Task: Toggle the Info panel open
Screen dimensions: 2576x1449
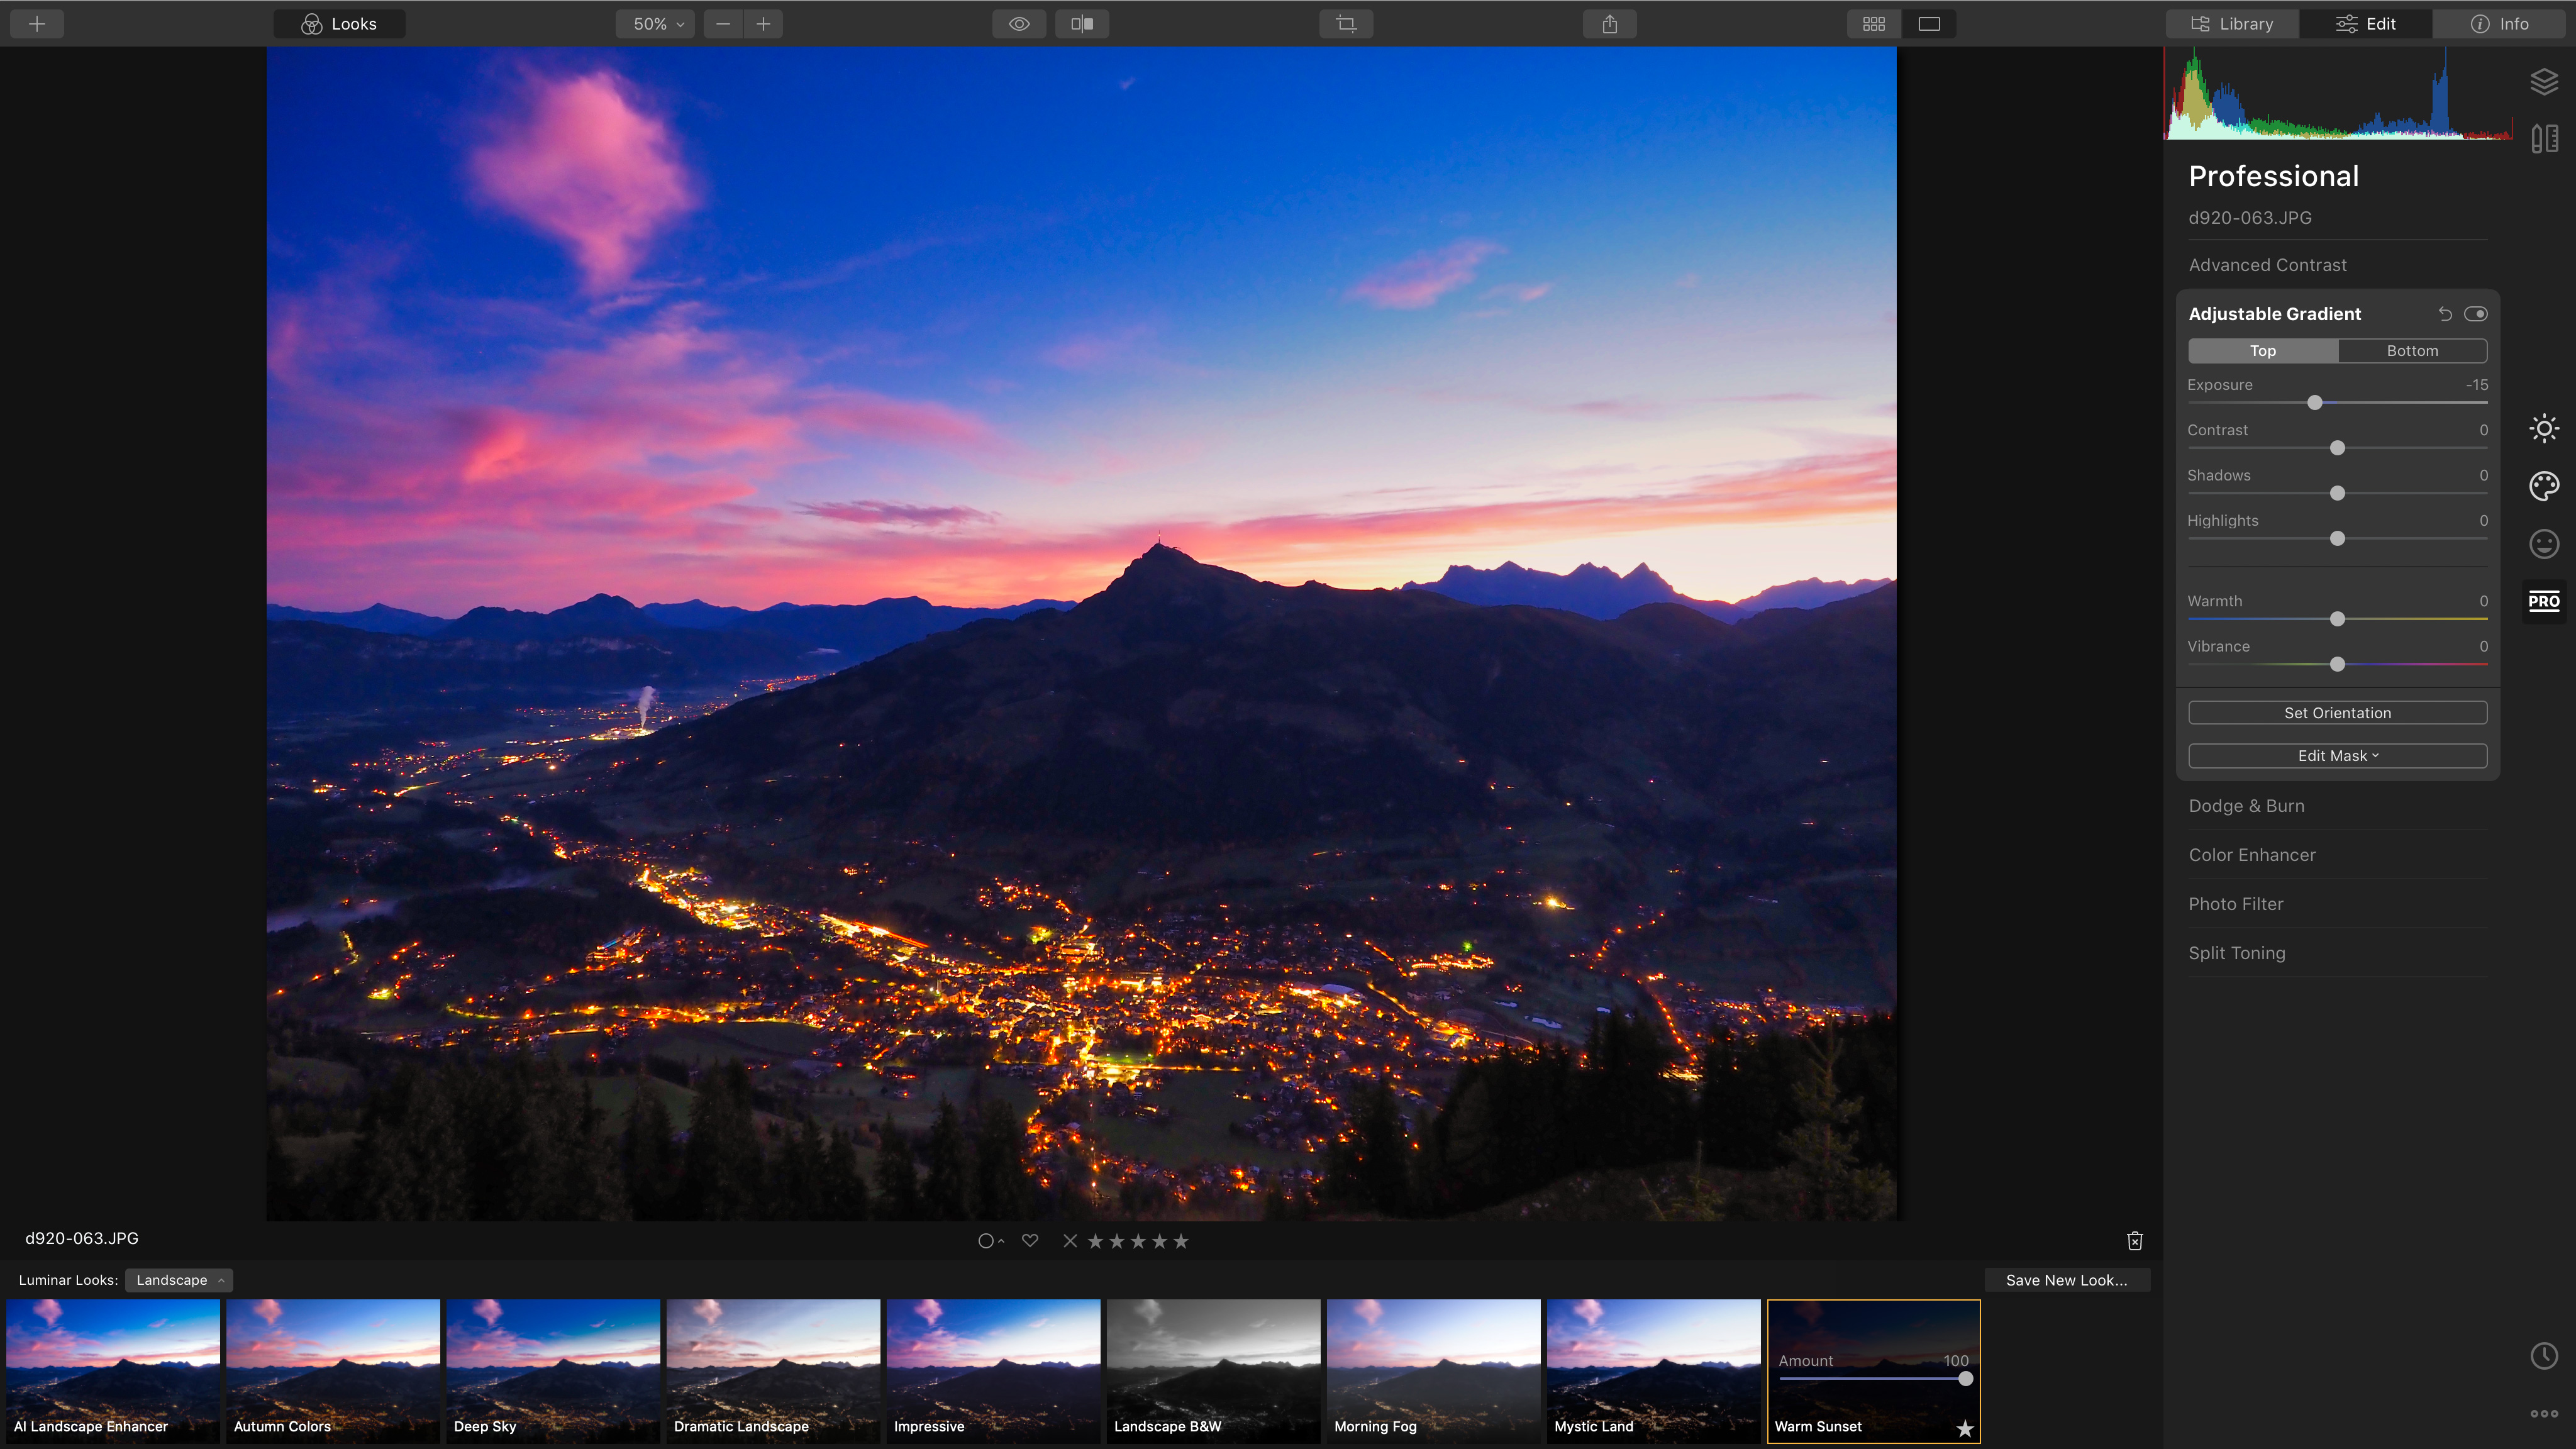Action: [2502, 23]
